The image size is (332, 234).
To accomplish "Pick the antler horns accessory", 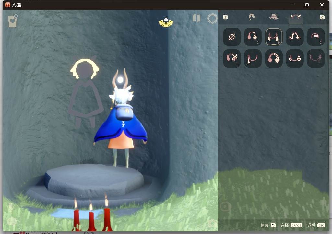I will click(x=295, y=37).
